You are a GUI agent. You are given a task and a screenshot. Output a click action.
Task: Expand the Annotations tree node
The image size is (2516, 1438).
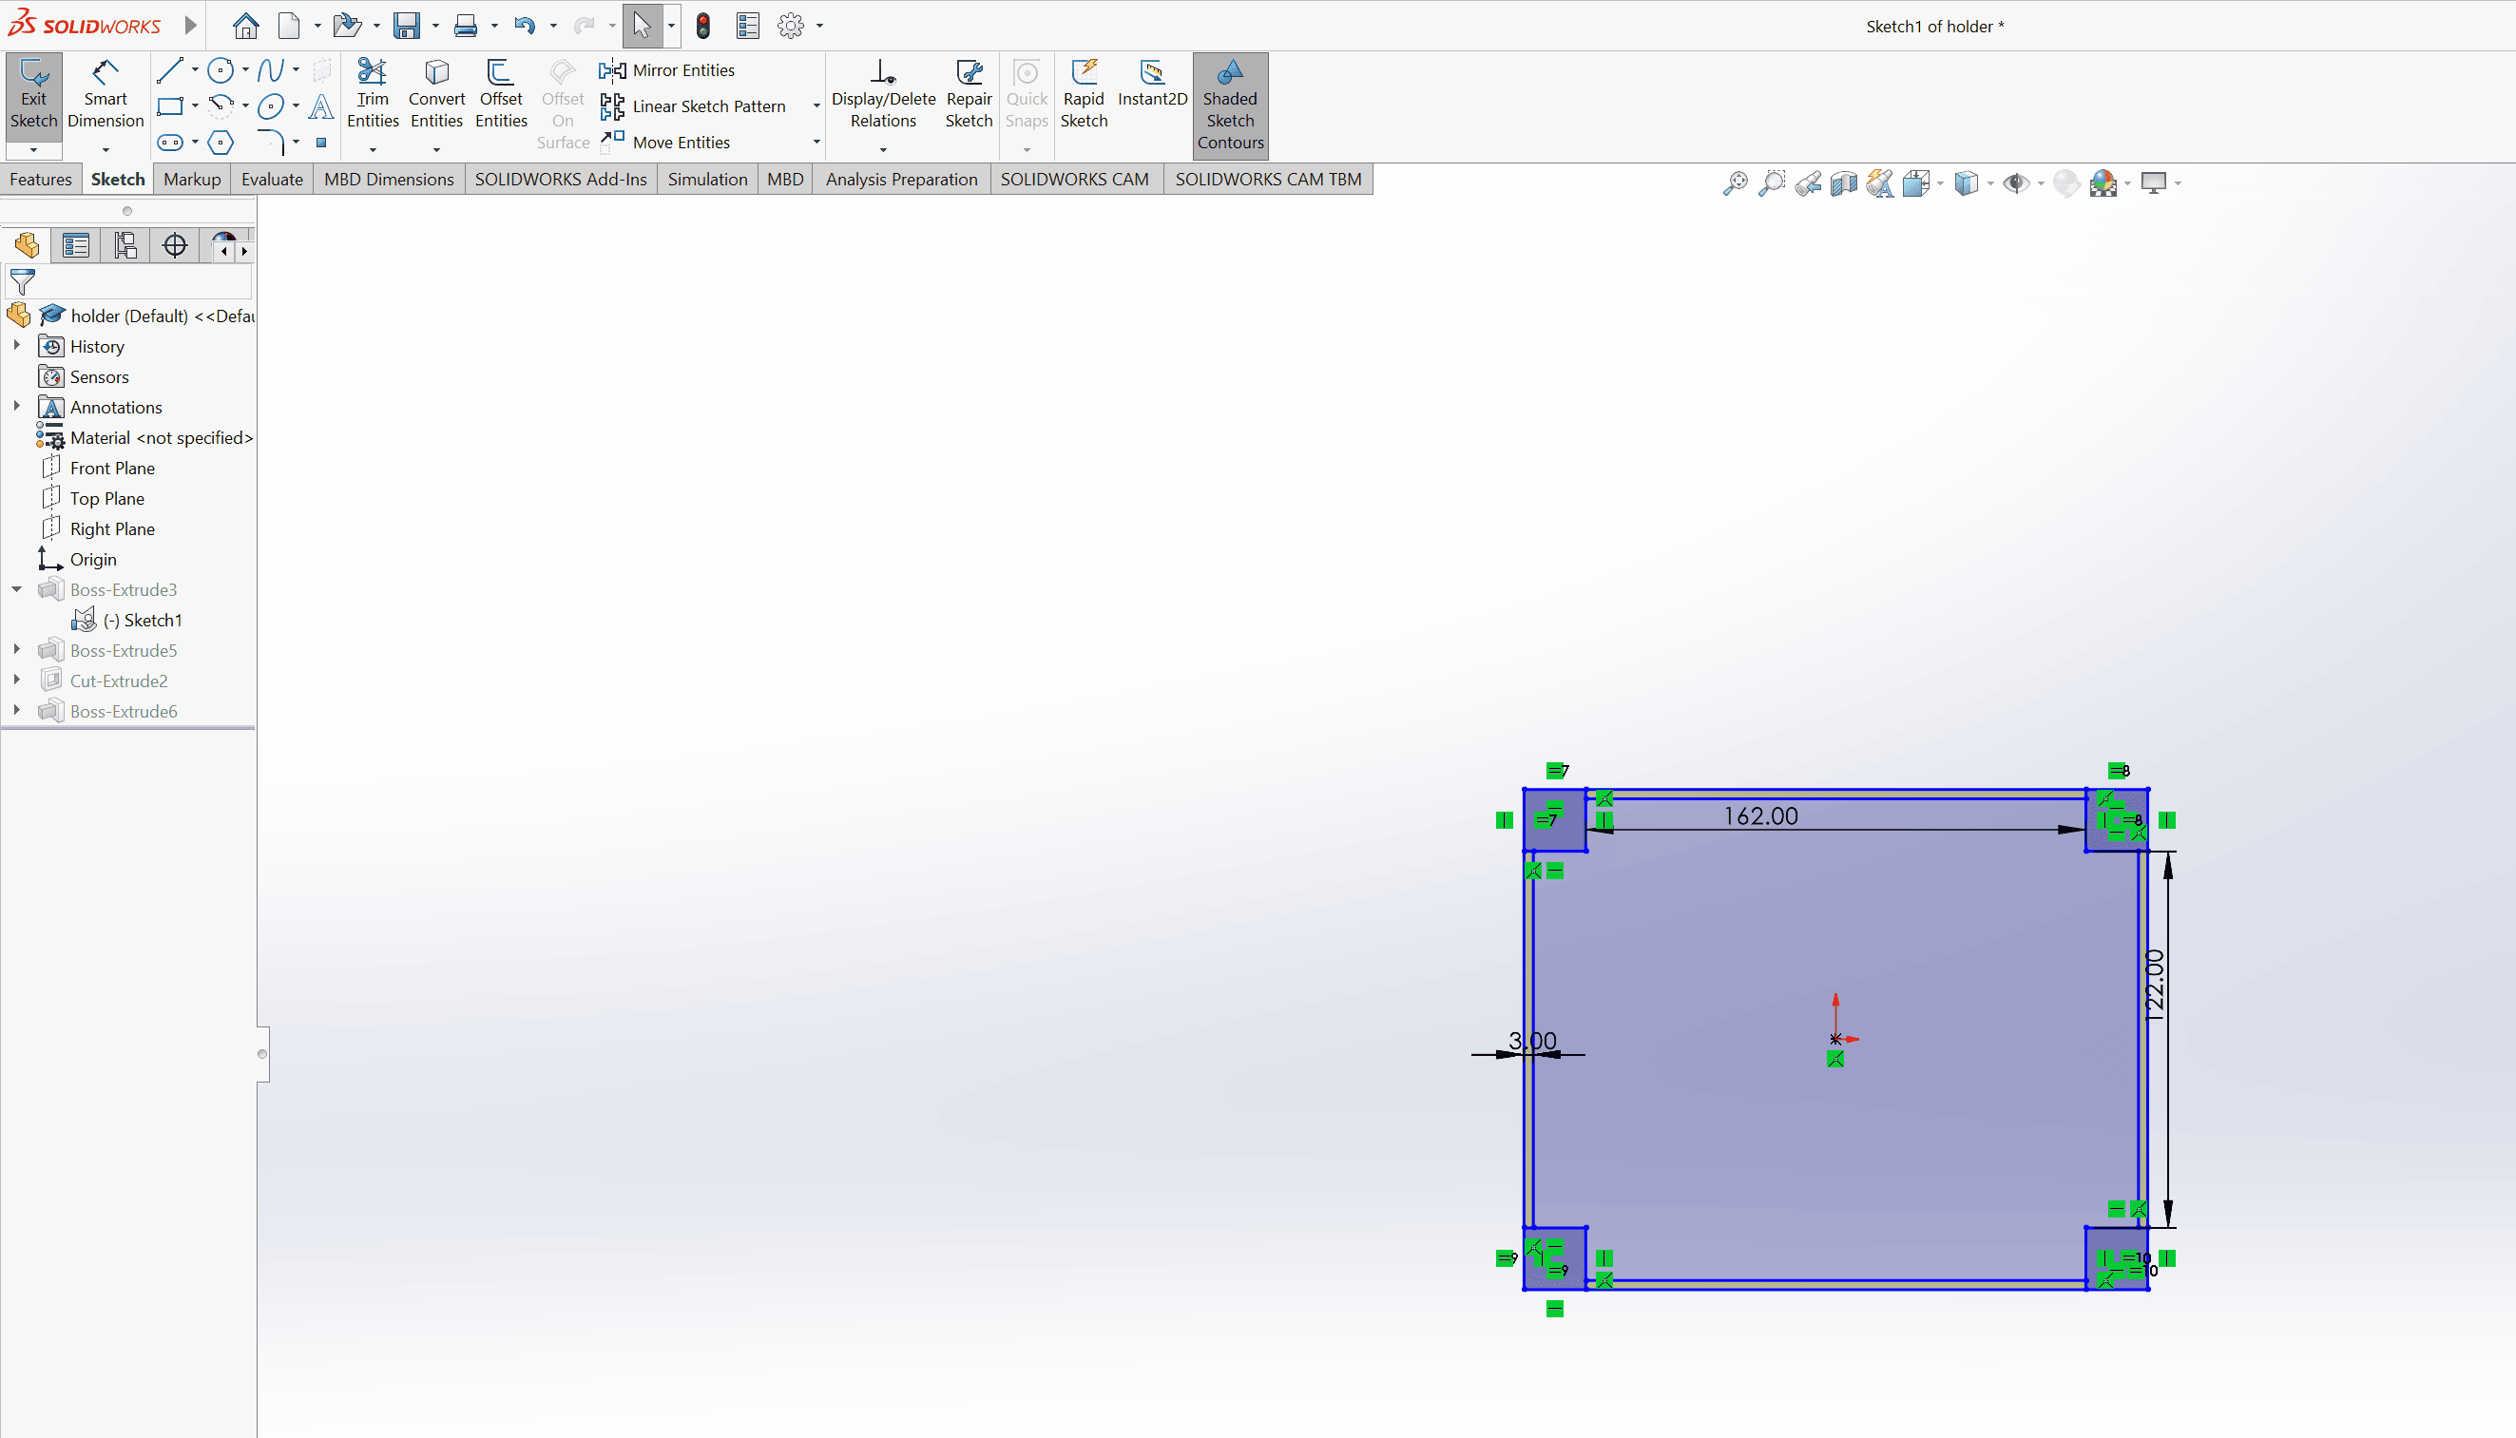17,406
